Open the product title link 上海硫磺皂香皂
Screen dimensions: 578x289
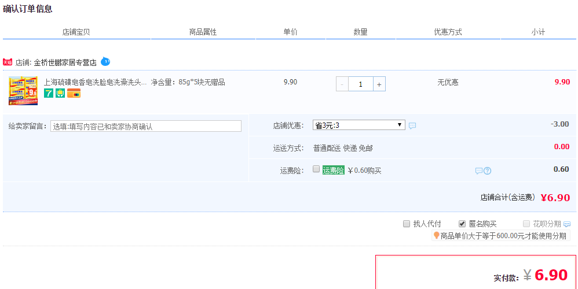[x=95, y=82]
